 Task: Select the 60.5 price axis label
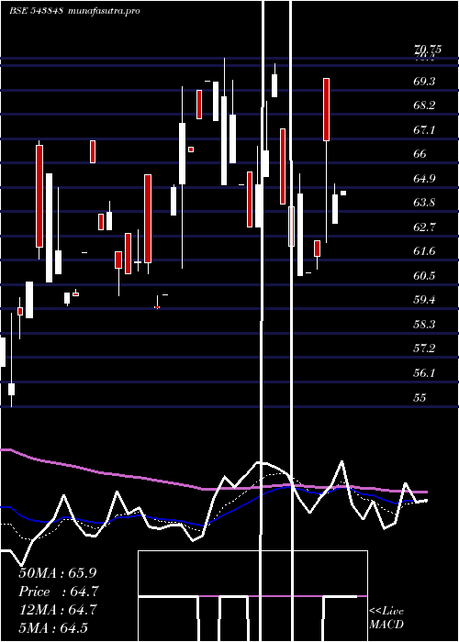pyautogui.click(x=424, y=275)
